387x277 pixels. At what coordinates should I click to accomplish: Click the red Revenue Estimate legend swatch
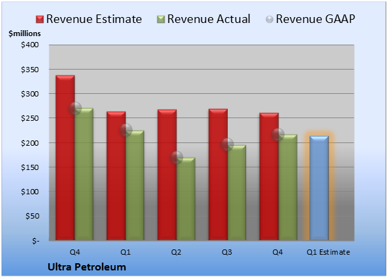[39, 19]
